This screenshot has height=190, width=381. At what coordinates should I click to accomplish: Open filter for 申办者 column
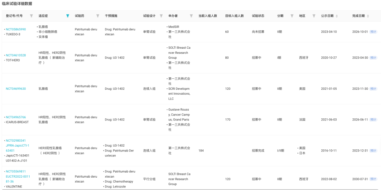pos(191,16)
